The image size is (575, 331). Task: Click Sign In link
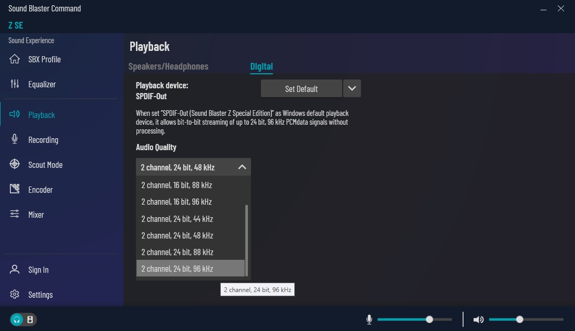(x=39, y=270)
